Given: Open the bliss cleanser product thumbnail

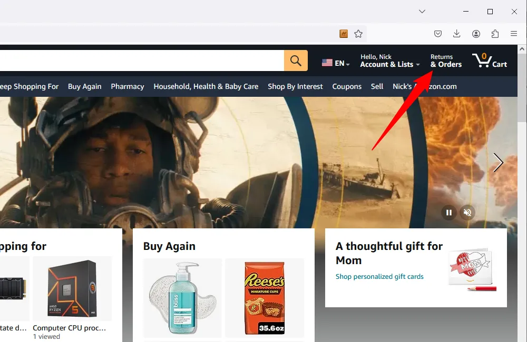Looking at the screenshot, I should (x=182, y=298).
